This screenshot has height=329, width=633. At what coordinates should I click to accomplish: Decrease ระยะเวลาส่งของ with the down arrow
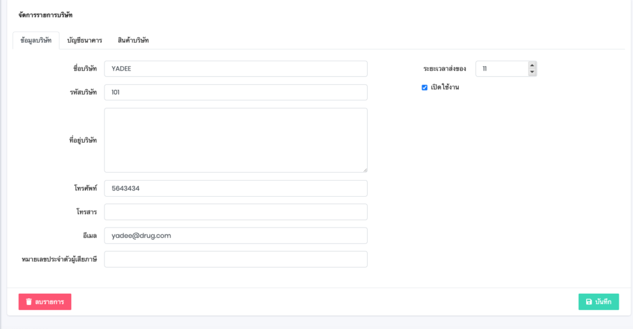(x=532, y=72)
